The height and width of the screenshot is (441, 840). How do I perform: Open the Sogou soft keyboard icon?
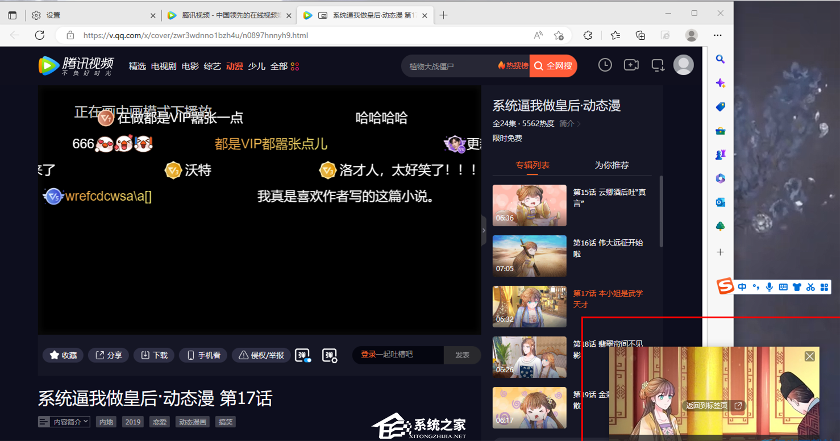(x=783, y=287)
